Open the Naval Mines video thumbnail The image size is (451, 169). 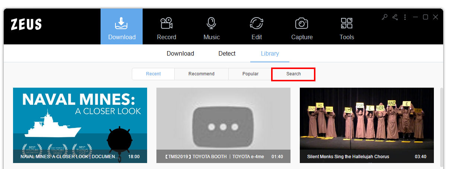tap(80, 125)
